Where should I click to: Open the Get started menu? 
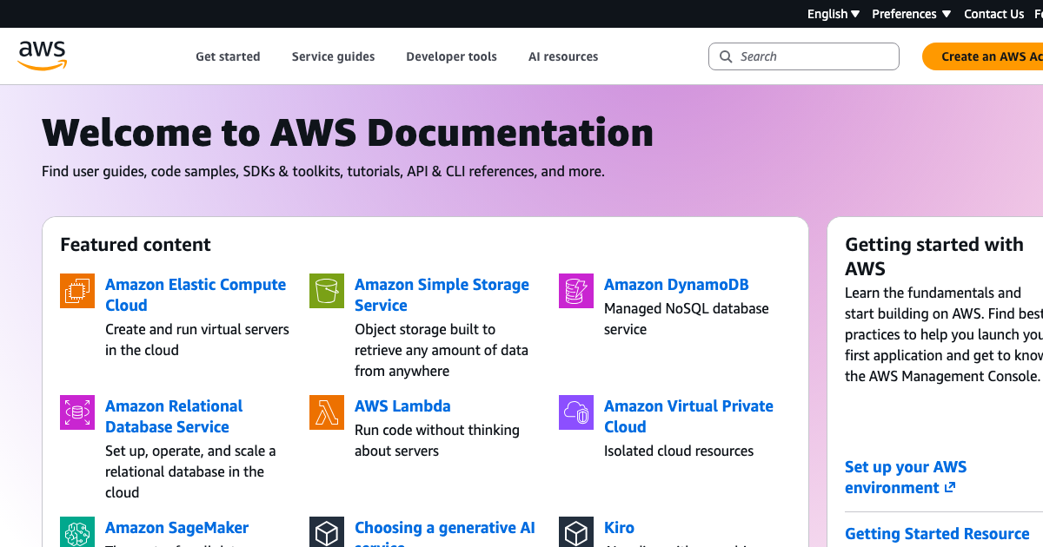click(228, 56)
